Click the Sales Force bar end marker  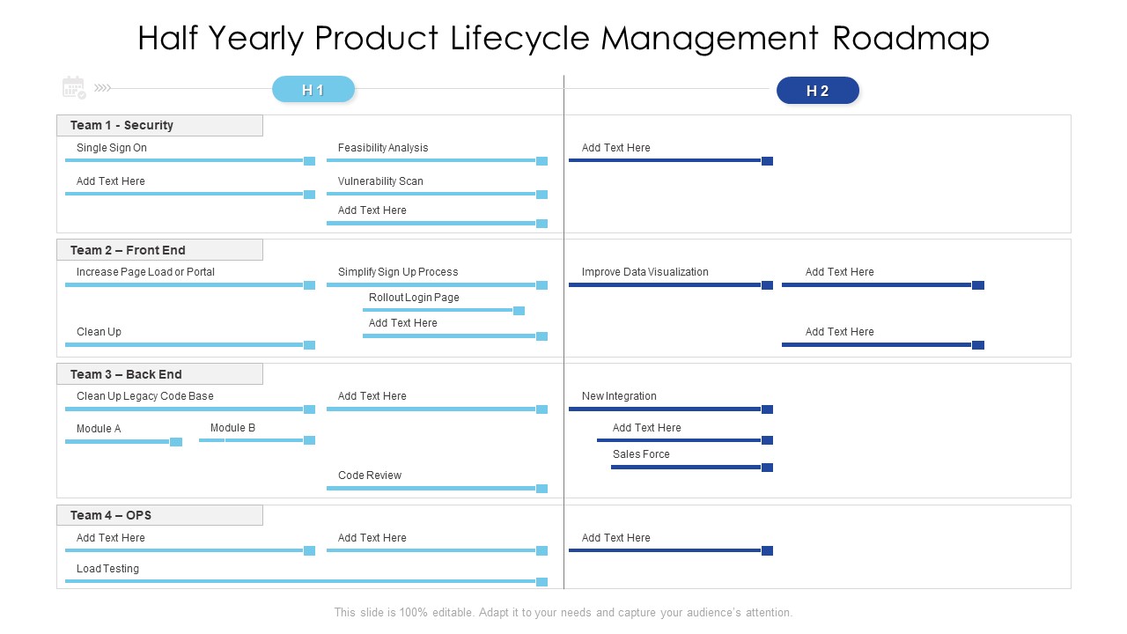pyautogui.click(x=768, y=468)
